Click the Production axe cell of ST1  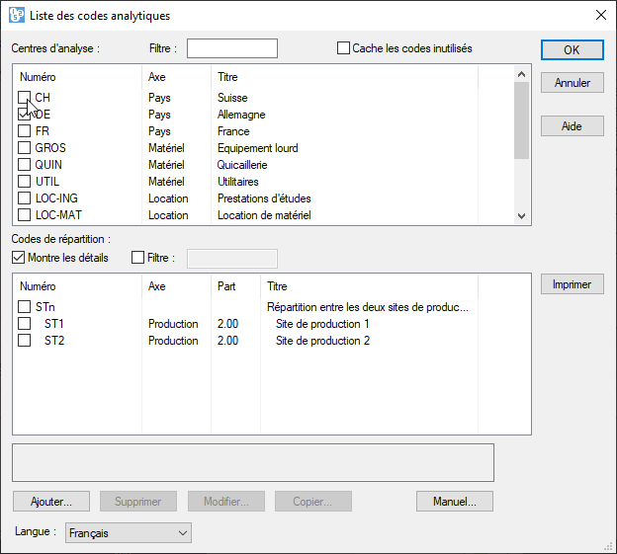173,324
